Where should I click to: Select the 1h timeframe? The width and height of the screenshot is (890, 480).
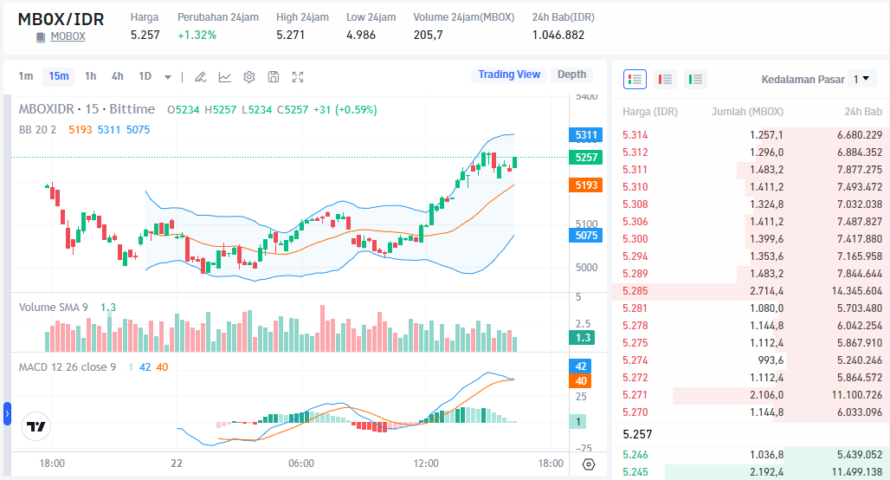point(90,76)
